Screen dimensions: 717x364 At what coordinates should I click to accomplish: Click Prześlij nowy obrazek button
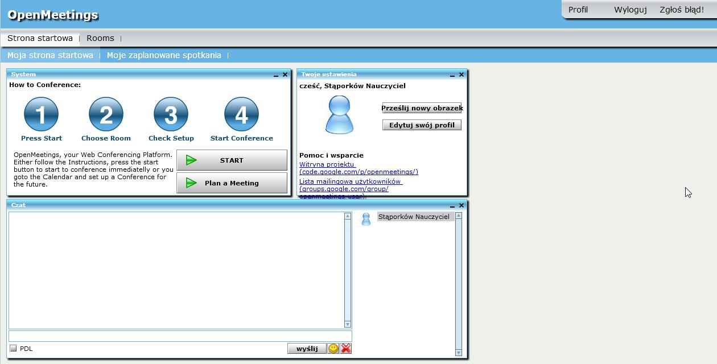click(422, 108)
